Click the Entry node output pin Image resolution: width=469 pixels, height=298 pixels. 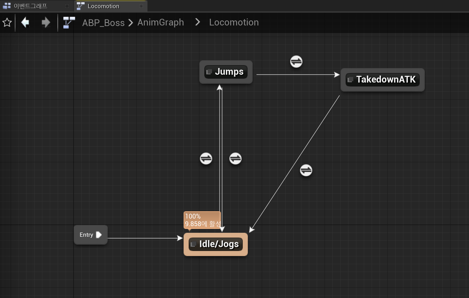tap(99, 235)
